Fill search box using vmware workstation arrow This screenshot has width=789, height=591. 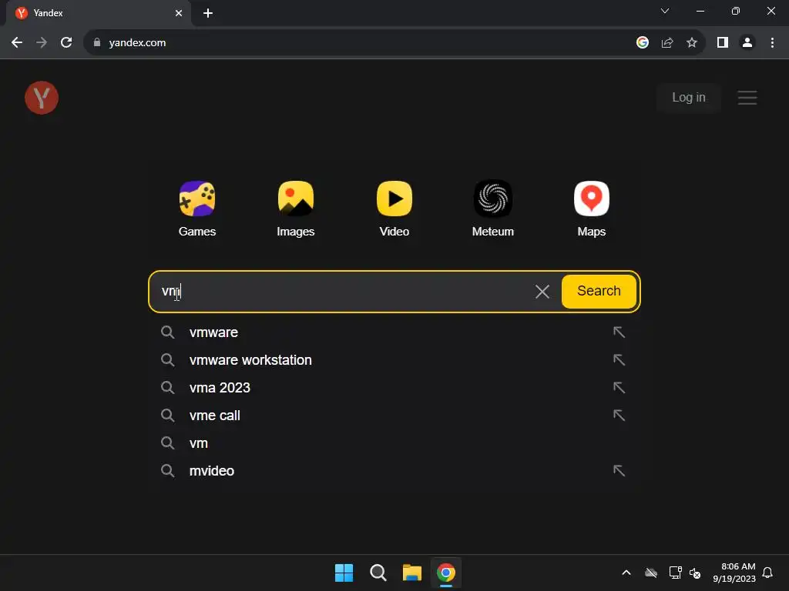pyautogui.click(x=619, y=360)
